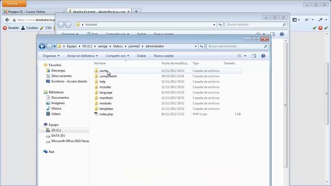331x186 pixels.
Task: Open Cookies menu in web developer toolbar
Action: tap(30, 28)
